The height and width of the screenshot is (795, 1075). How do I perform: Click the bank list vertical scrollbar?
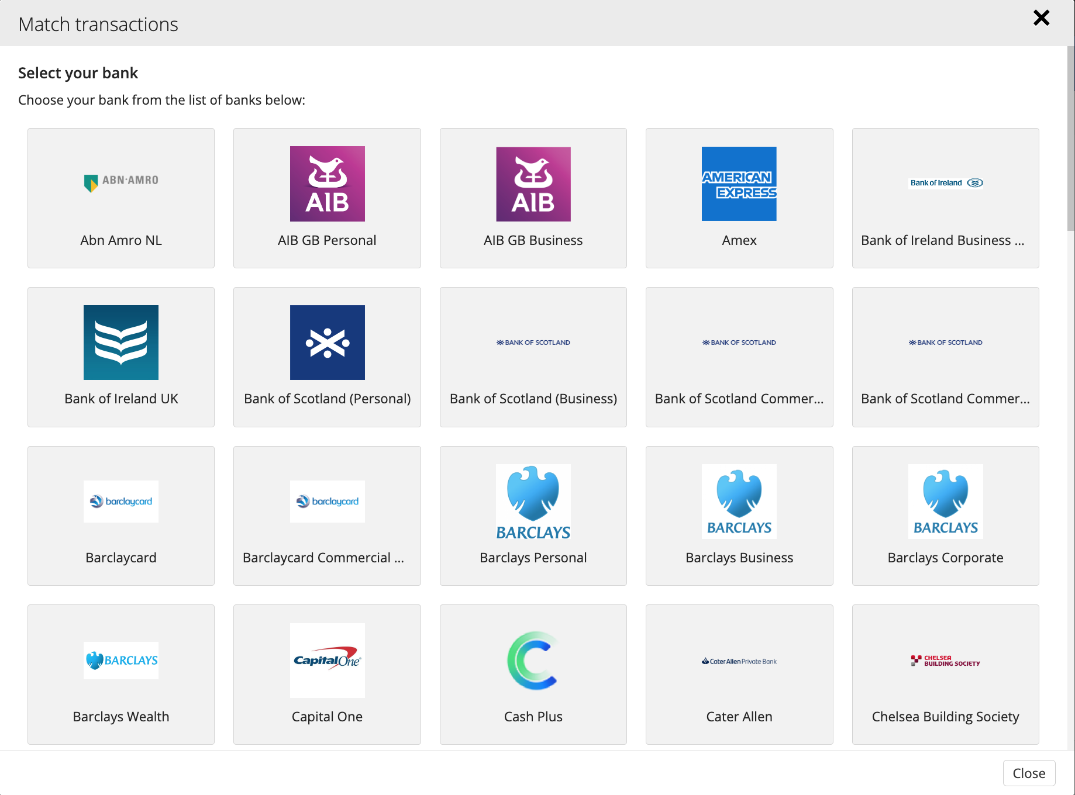pos(1071,139)
